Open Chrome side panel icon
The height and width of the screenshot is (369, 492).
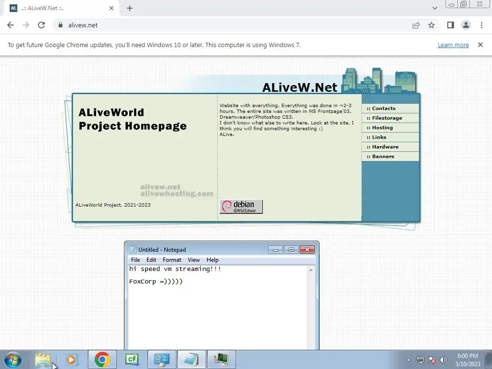[x=451, y=25]
